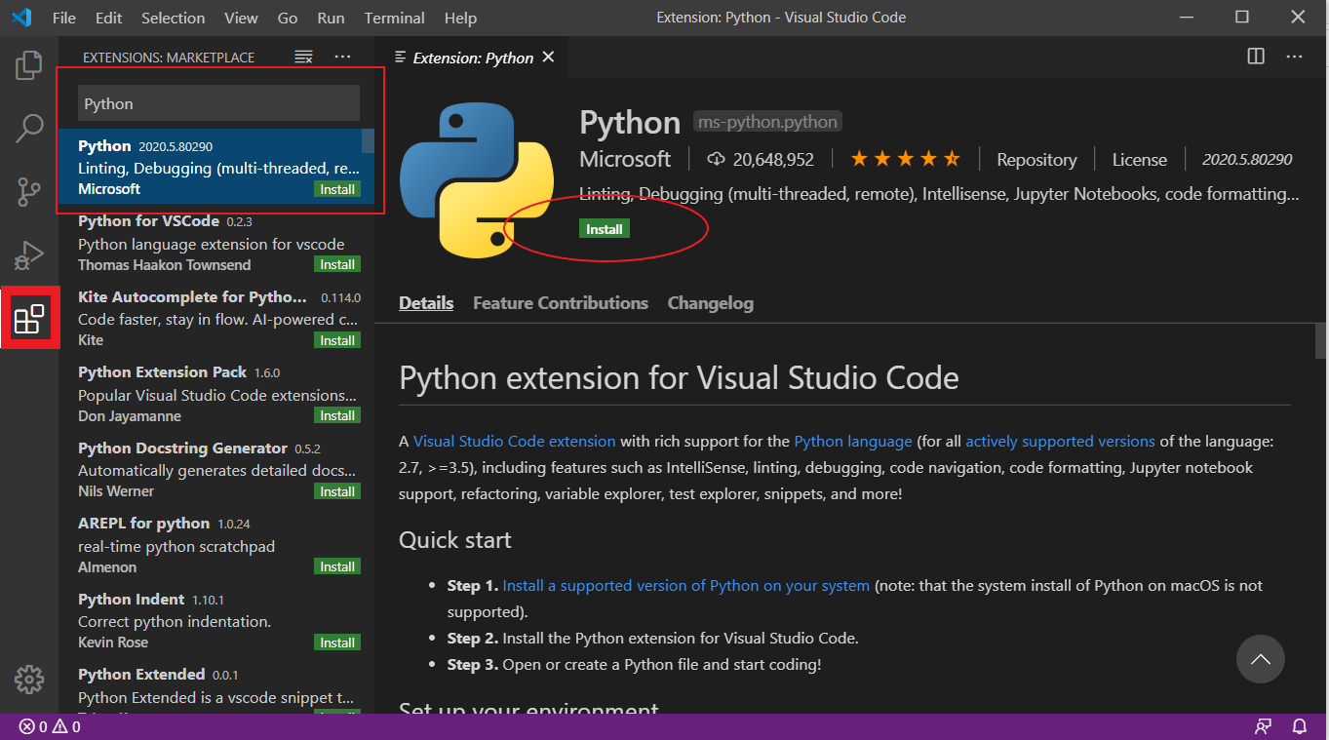The image size is (1329, 740).
Task: Open the Run and Debug icon
Action: (x=28, y=254)
